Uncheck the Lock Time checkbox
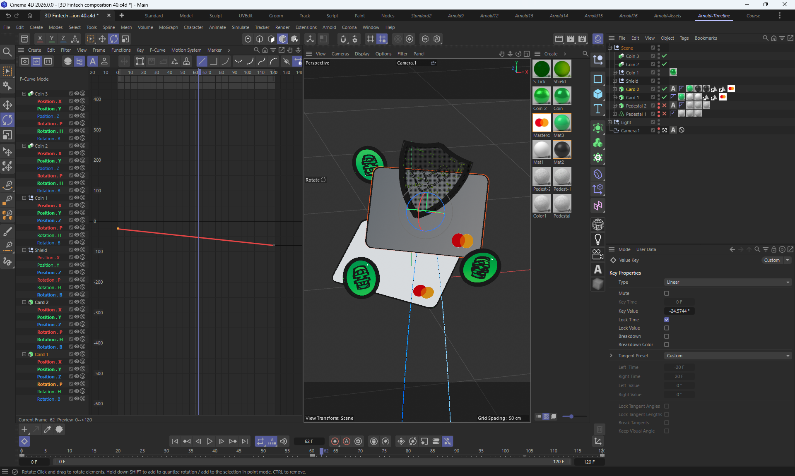The image size is (795, 476). pyautogui.click(x=667, y=320)
